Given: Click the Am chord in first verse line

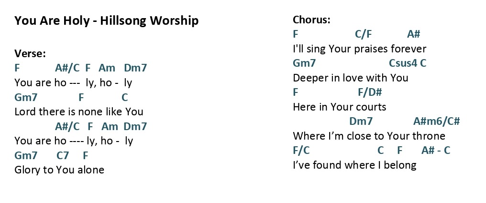Looking at the screenshot, I should tap(107, 68).
